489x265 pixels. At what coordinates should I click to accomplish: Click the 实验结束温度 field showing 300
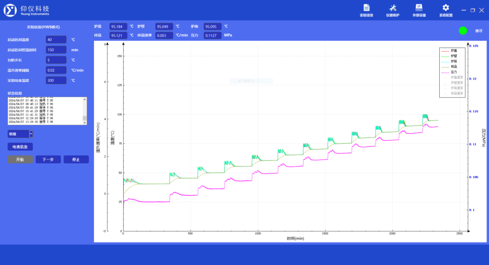(x=56, y=81)
